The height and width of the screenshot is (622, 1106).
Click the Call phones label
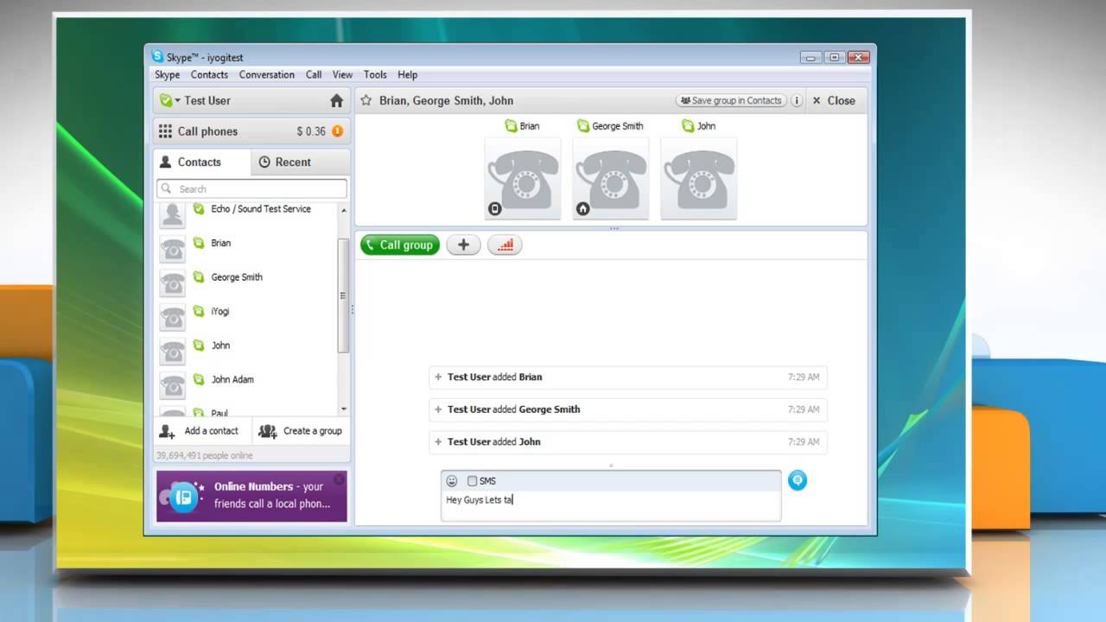[x=207, y=131]
